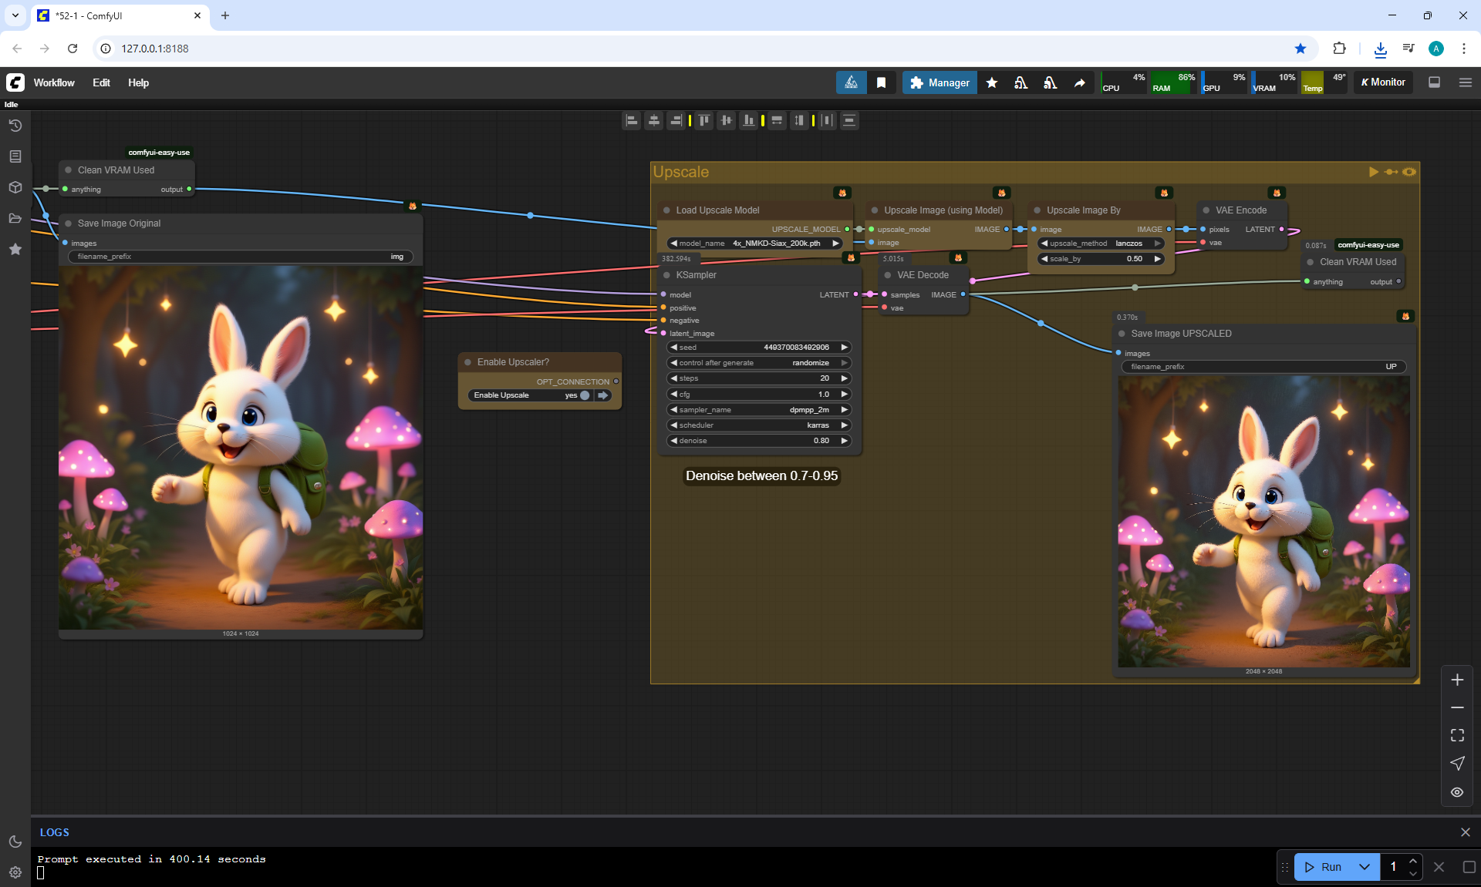The image size is (1481, 887).
Task: Click the Manager button
Action: point(939,82)
